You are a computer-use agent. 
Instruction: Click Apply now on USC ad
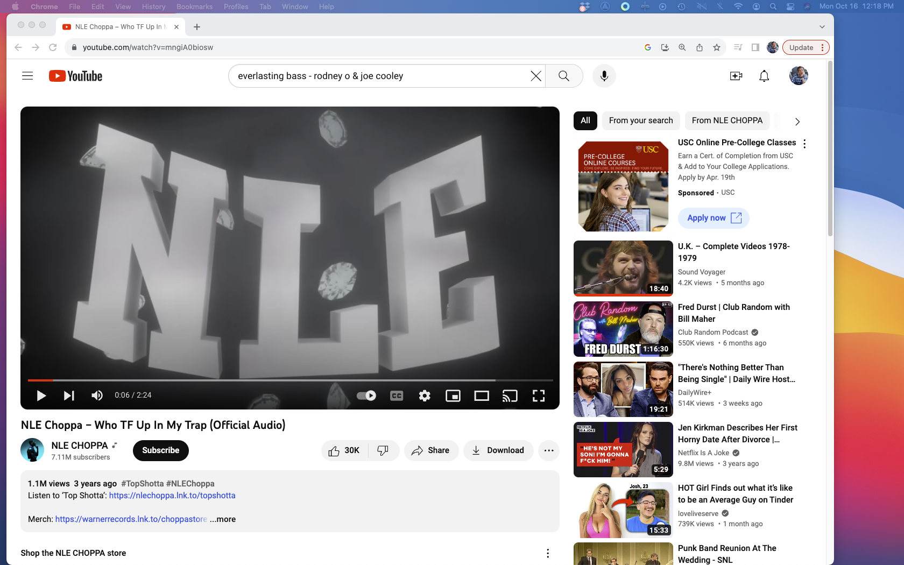click(x=714, y=218)
